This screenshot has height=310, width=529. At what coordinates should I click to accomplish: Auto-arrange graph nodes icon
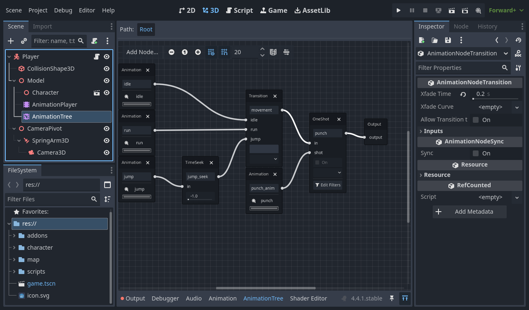[286, 52]
